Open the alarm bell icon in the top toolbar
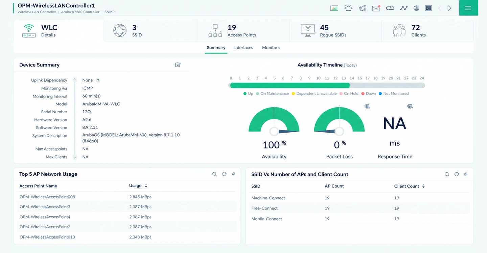Screen dimensions: 487x253 point(348,8)
